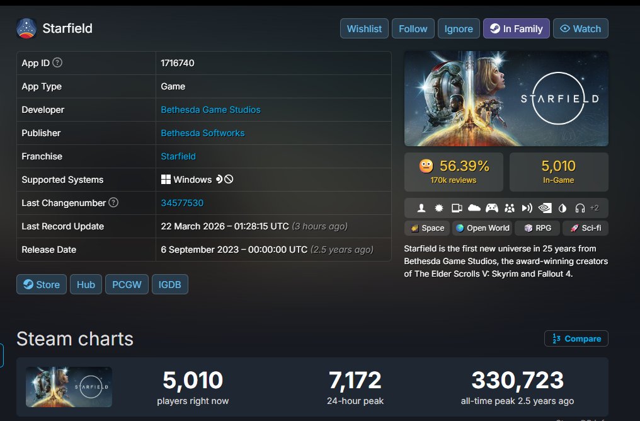The height and width of the screenshot is (421, 640).
Task: Click the unsupported circle-slash icon in Supported Systems
Action: (229, 179)
